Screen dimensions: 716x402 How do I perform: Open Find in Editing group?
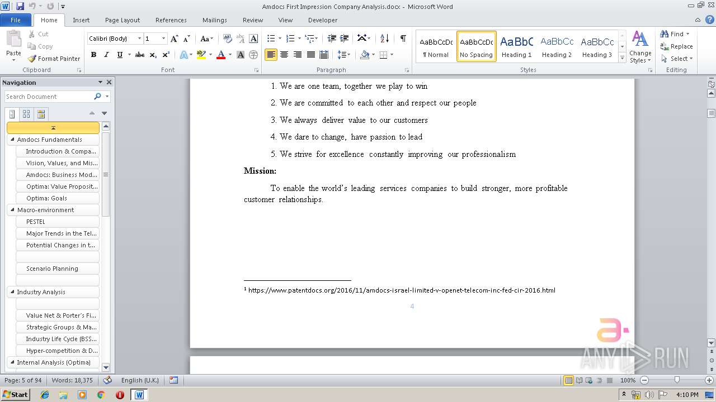(672, 34)
